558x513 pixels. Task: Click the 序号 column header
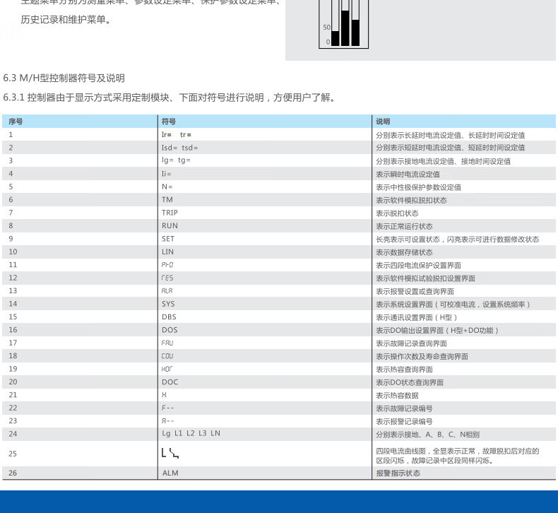click(x=16, y=122)
